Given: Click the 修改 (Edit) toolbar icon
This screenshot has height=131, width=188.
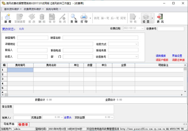Looking at the screenshot, I should pos(32,18).
